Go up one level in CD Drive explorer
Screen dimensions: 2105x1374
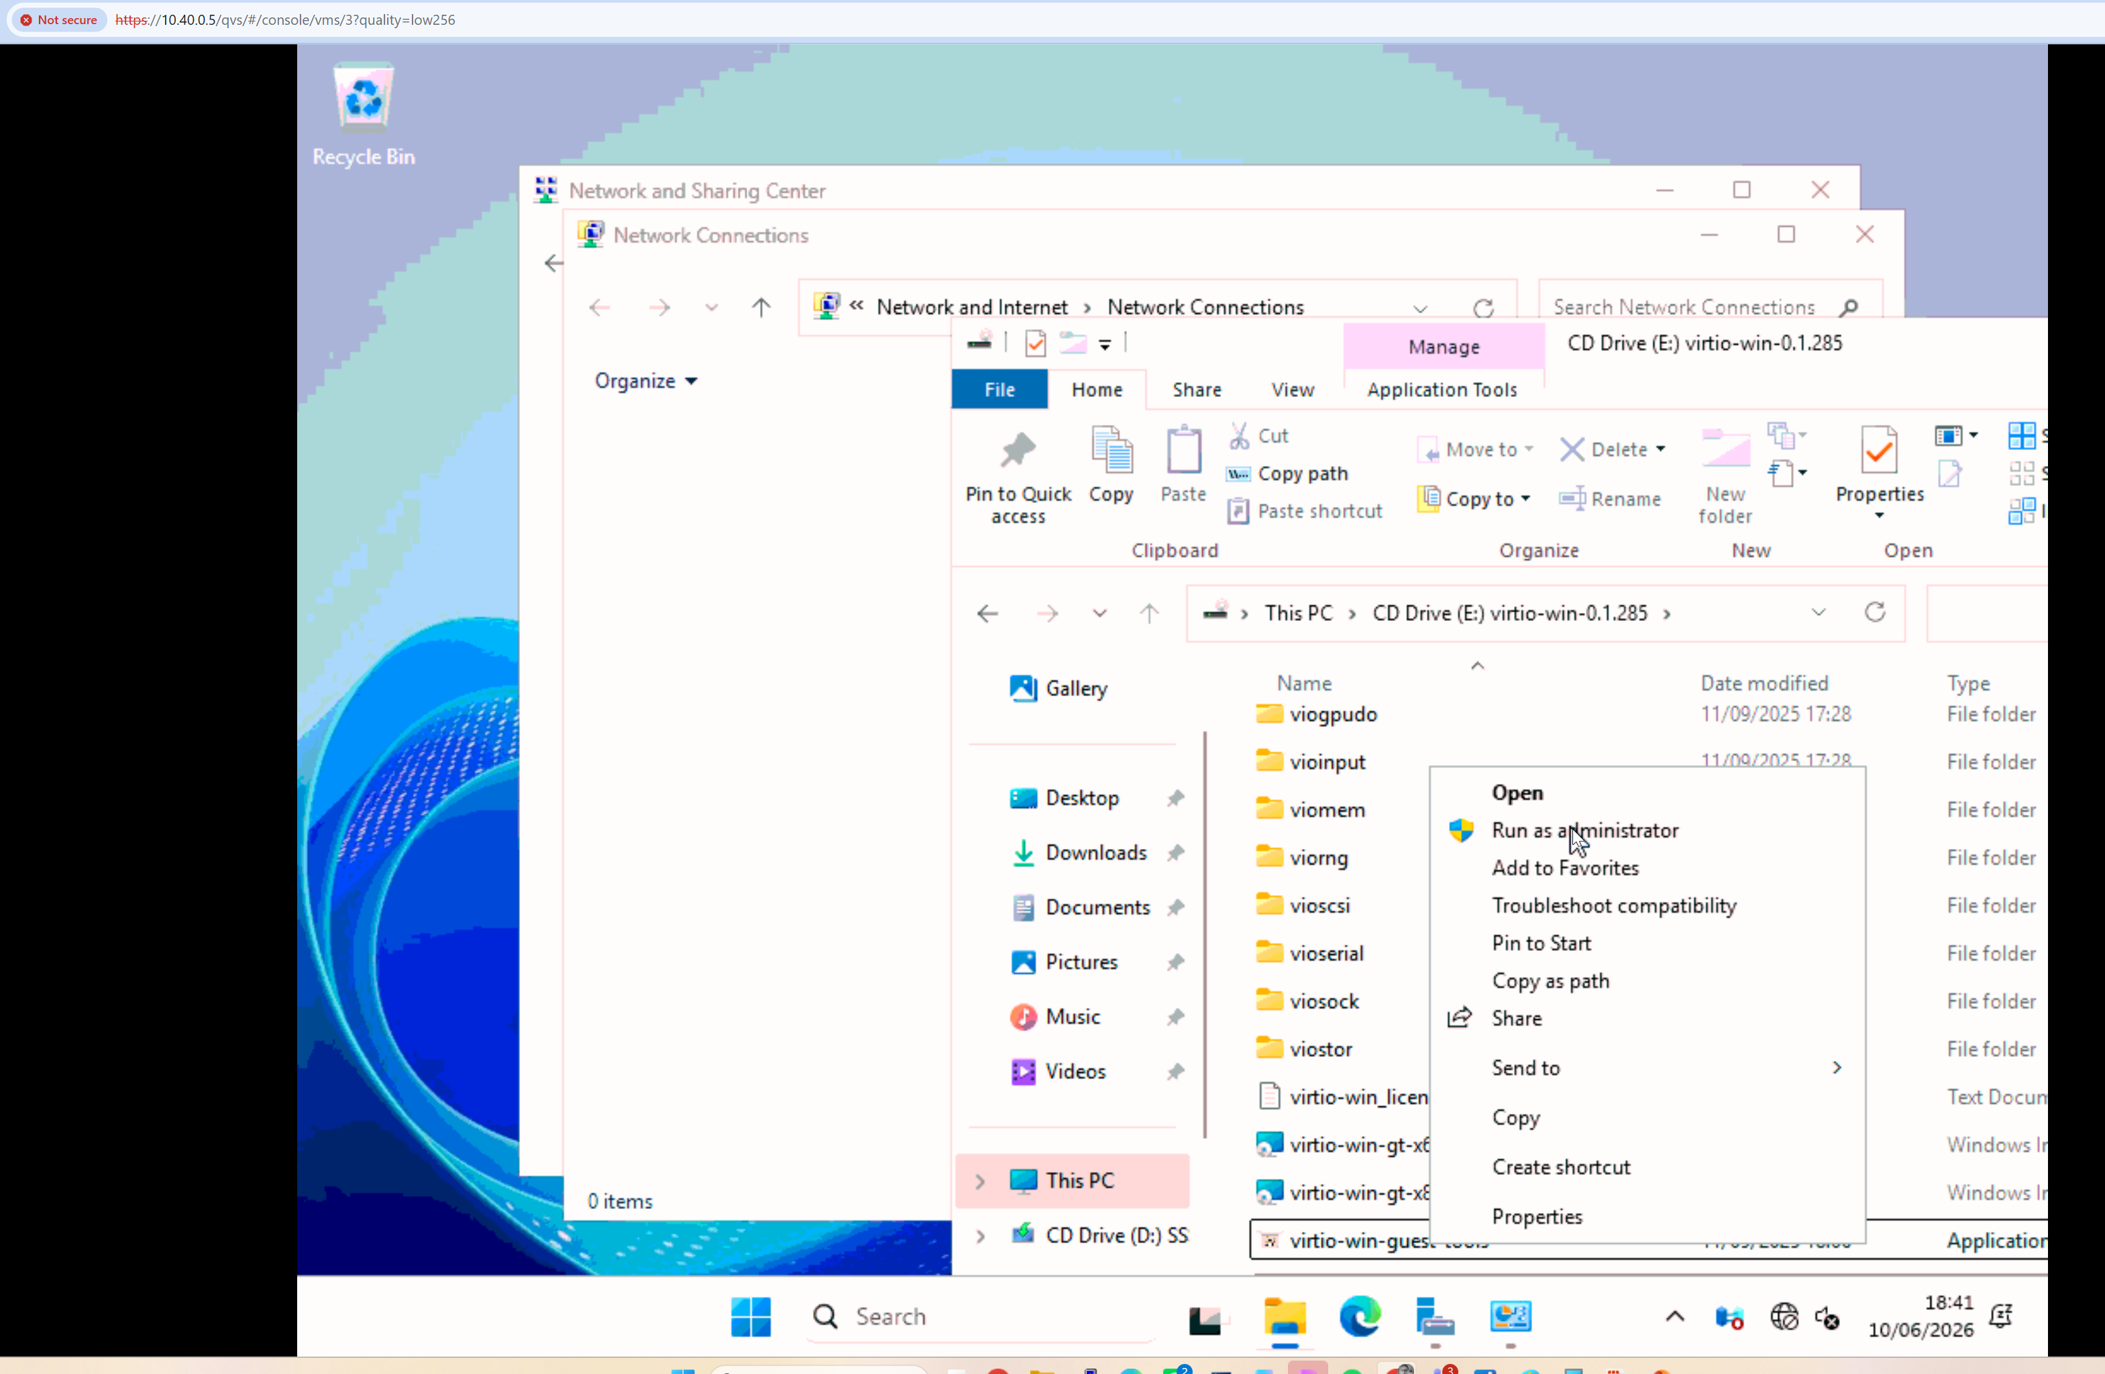pos(1149,613)
